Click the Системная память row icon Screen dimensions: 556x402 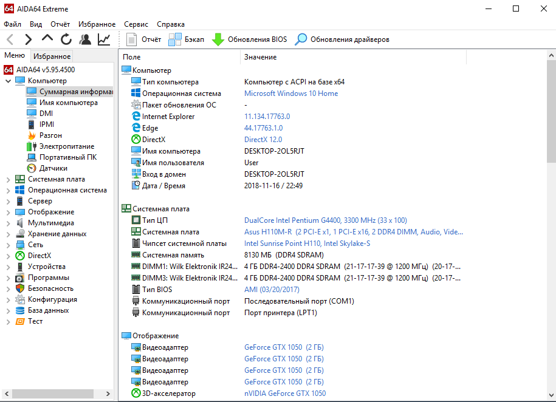[x=136, y=255]
